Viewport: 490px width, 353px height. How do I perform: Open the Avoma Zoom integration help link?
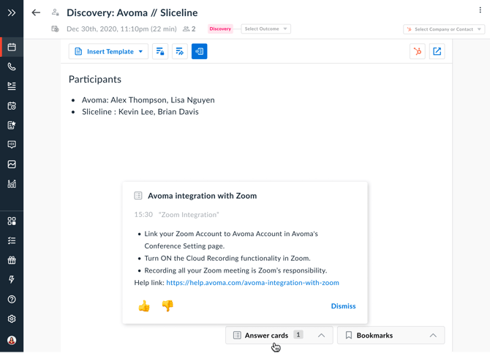pos(252,283)
